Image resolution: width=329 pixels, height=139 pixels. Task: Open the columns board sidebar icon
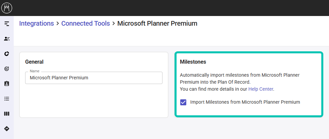[x=7, y=114]
